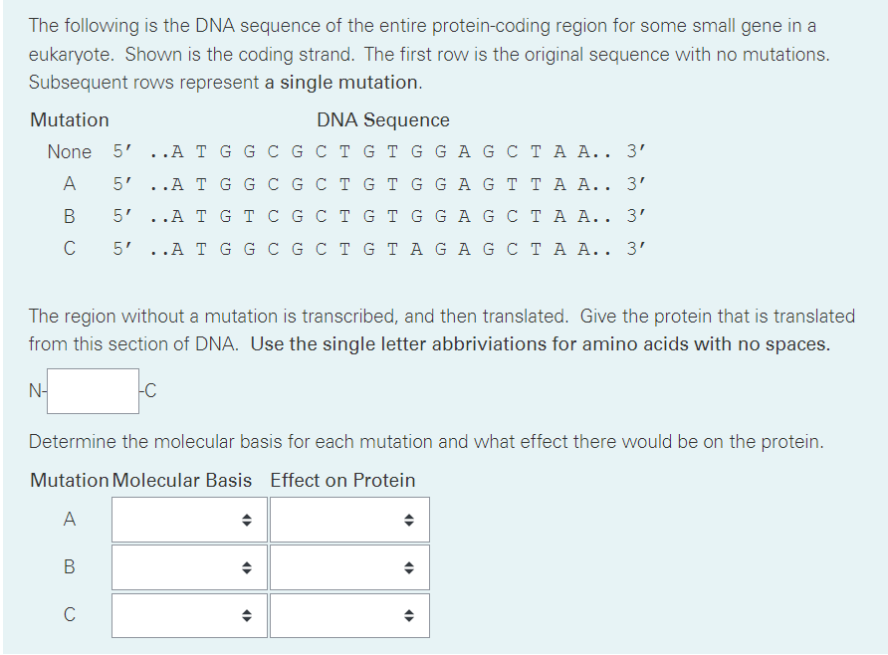Click the protein answer box between N- and -C

93,391
